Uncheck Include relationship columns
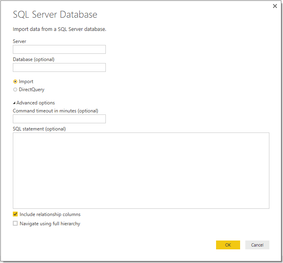 pyautogui.click(x=15, y=214)
